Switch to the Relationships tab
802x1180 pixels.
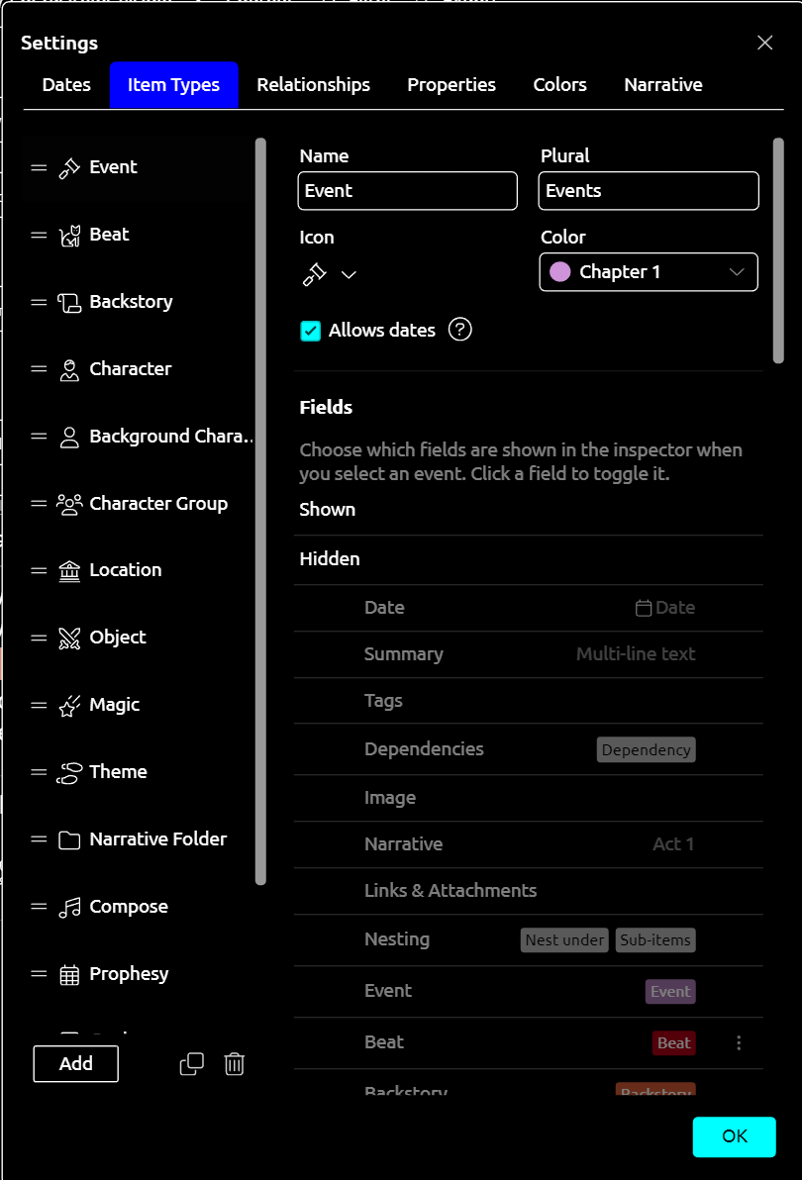(313, 85)
